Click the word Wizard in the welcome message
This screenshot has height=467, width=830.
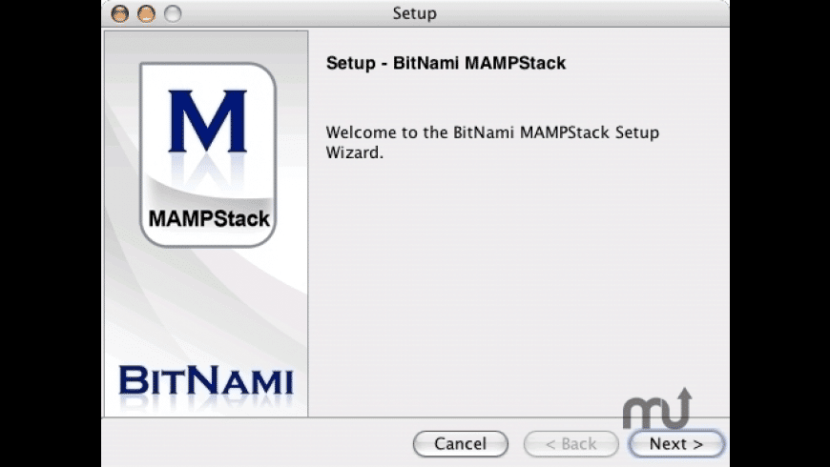[354, 152]
